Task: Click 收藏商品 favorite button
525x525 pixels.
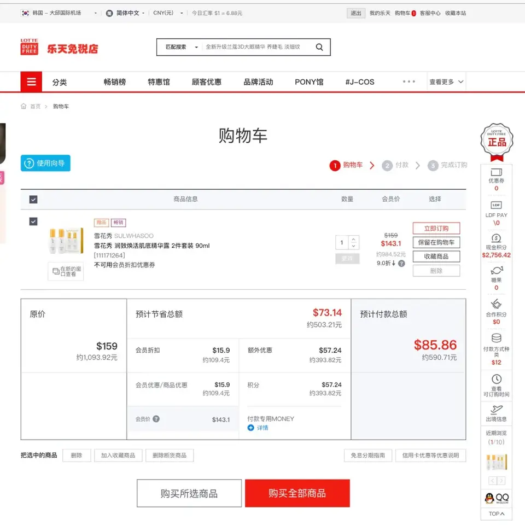Action: coord(436,256)
